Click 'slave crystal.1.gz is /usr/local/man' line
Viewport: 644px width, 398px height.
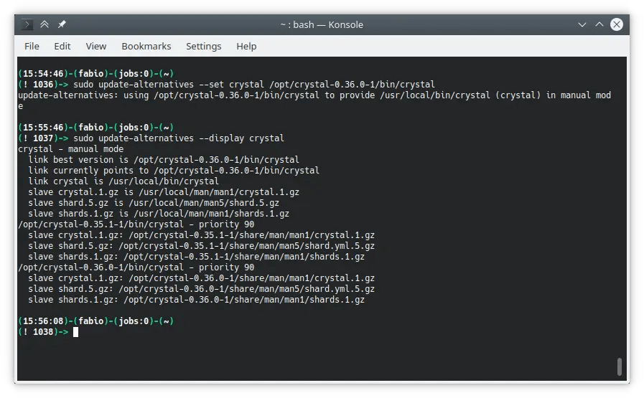[x=164, y=192]
